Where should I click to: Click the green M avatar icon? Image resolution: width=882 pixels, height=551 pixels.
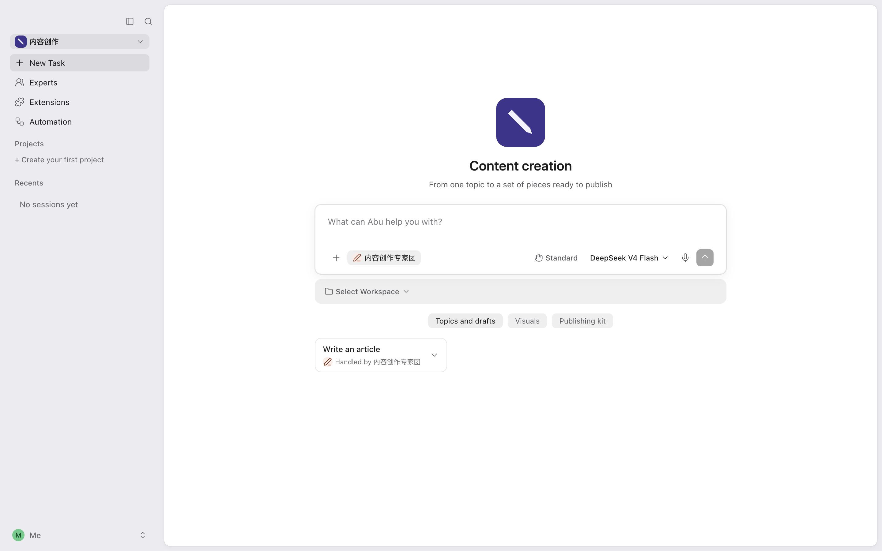coord(18,535)
